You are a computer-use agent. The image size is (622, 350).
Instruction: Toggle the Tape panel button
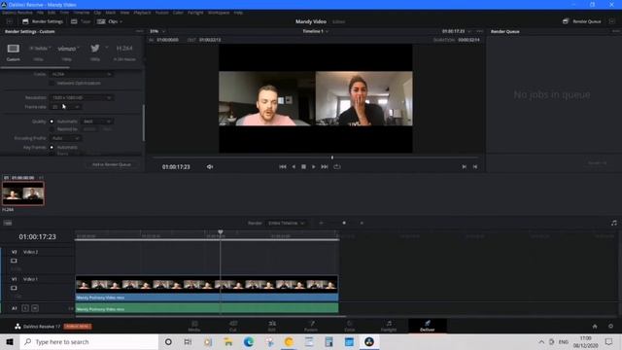(81, 21)
